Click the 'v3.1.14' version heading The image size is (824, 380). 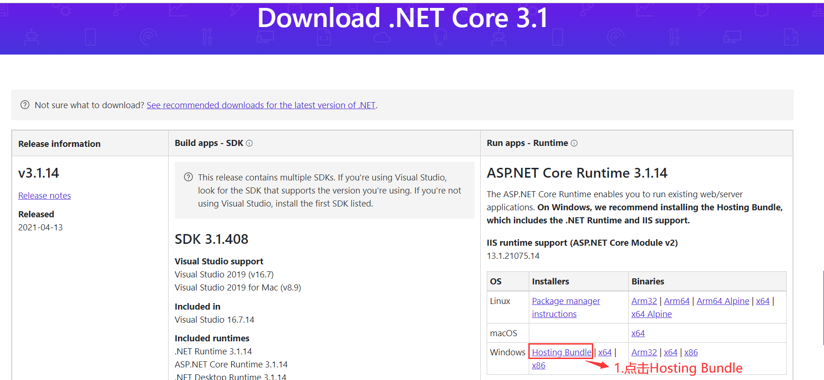39,173
